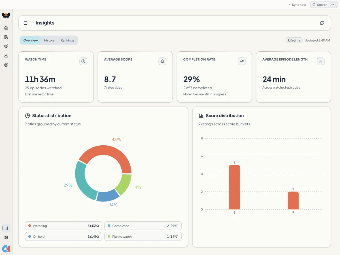
Task: Click the Sync now button
Action: [297, 5]
